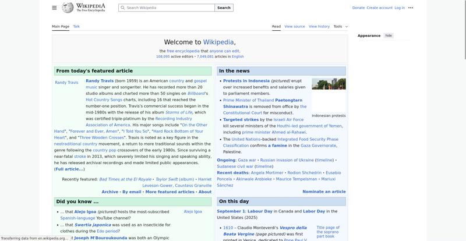The width and height of the screenshot is (466, 241).
Task: Open the Labour Day link
Action: click(260, 211)
